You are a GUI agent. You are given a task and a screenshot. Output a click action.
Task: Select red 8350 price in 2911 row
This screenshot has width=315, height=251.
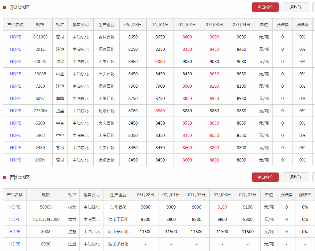tap(187, 49)
